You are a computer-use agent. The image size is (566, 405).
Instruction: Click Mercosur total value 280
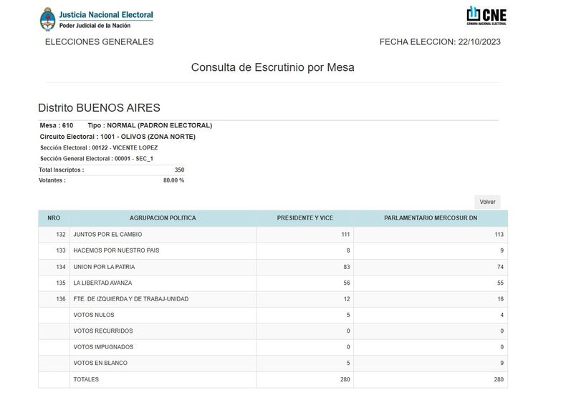[x=499, y=379]
